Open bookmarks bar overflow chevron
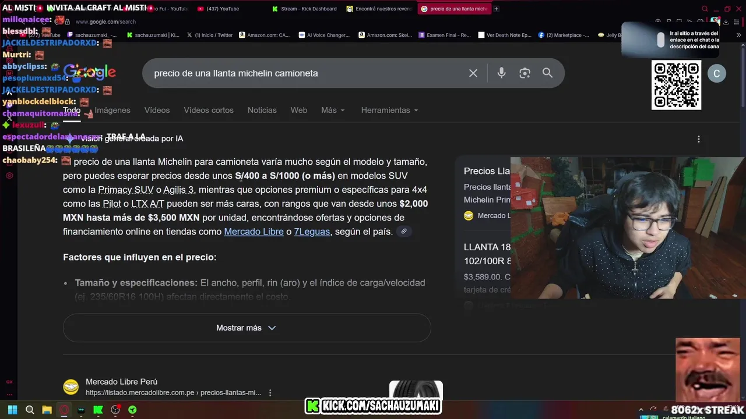 739,35
